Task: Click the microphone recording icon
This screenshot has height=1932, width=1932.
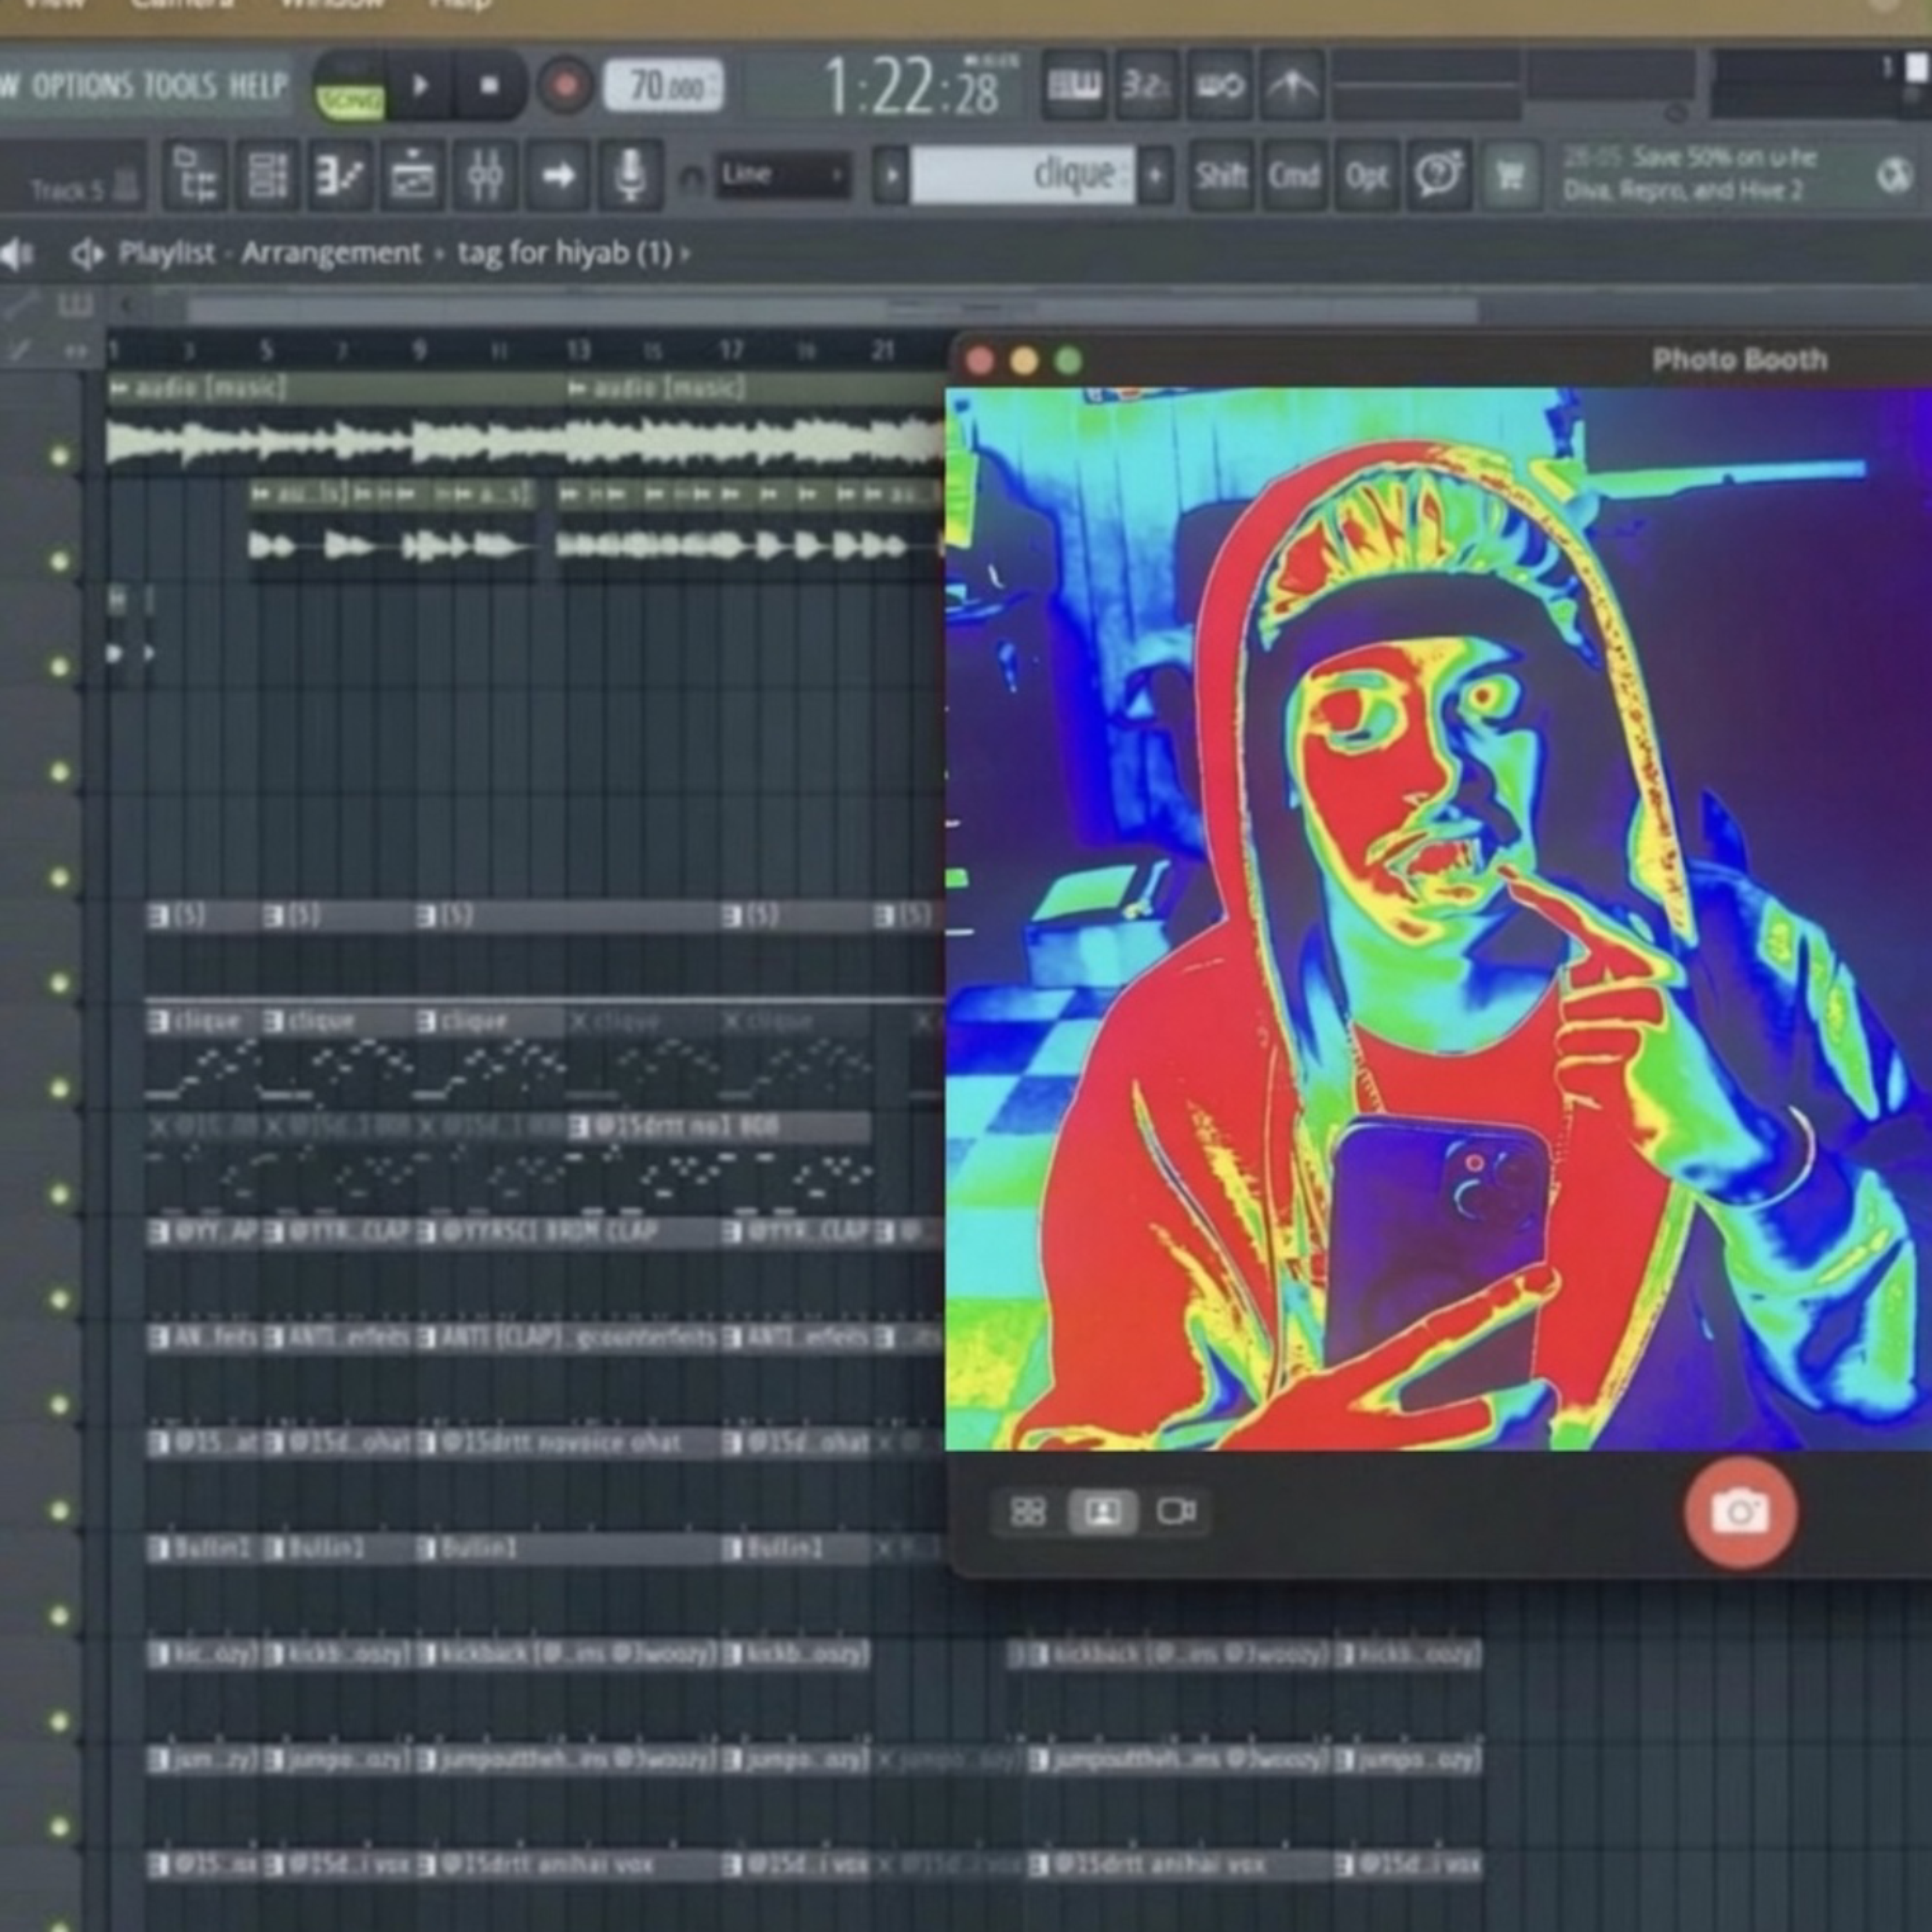Action: tap(630, 176)
